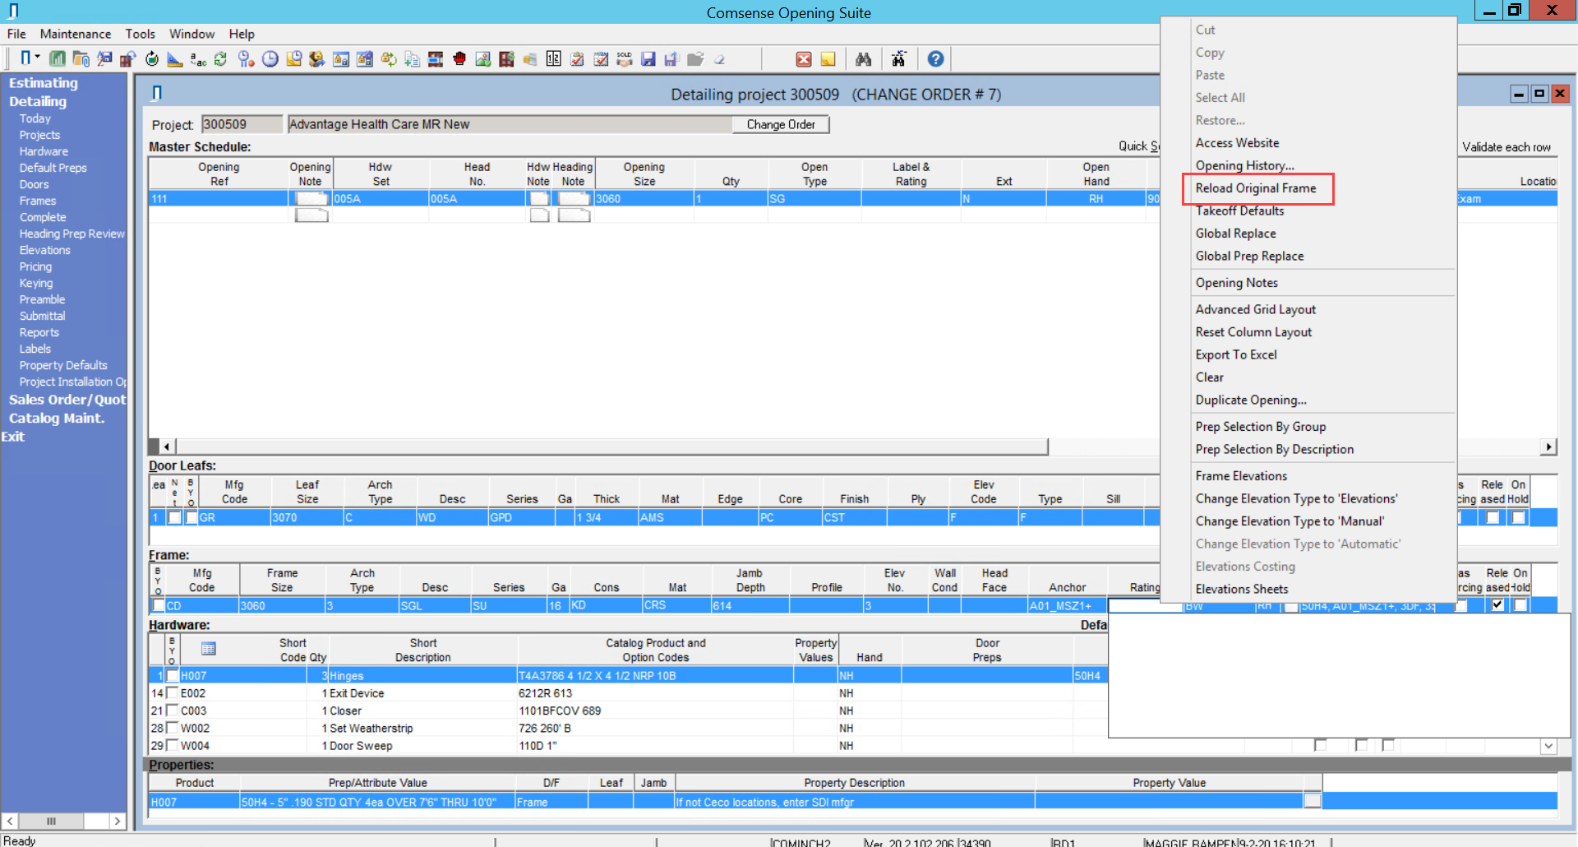This screenshot has height=847, width=1578.
Task: Click Master Schedule scroll-right arrow
Action: click(x=1548, y=447)
